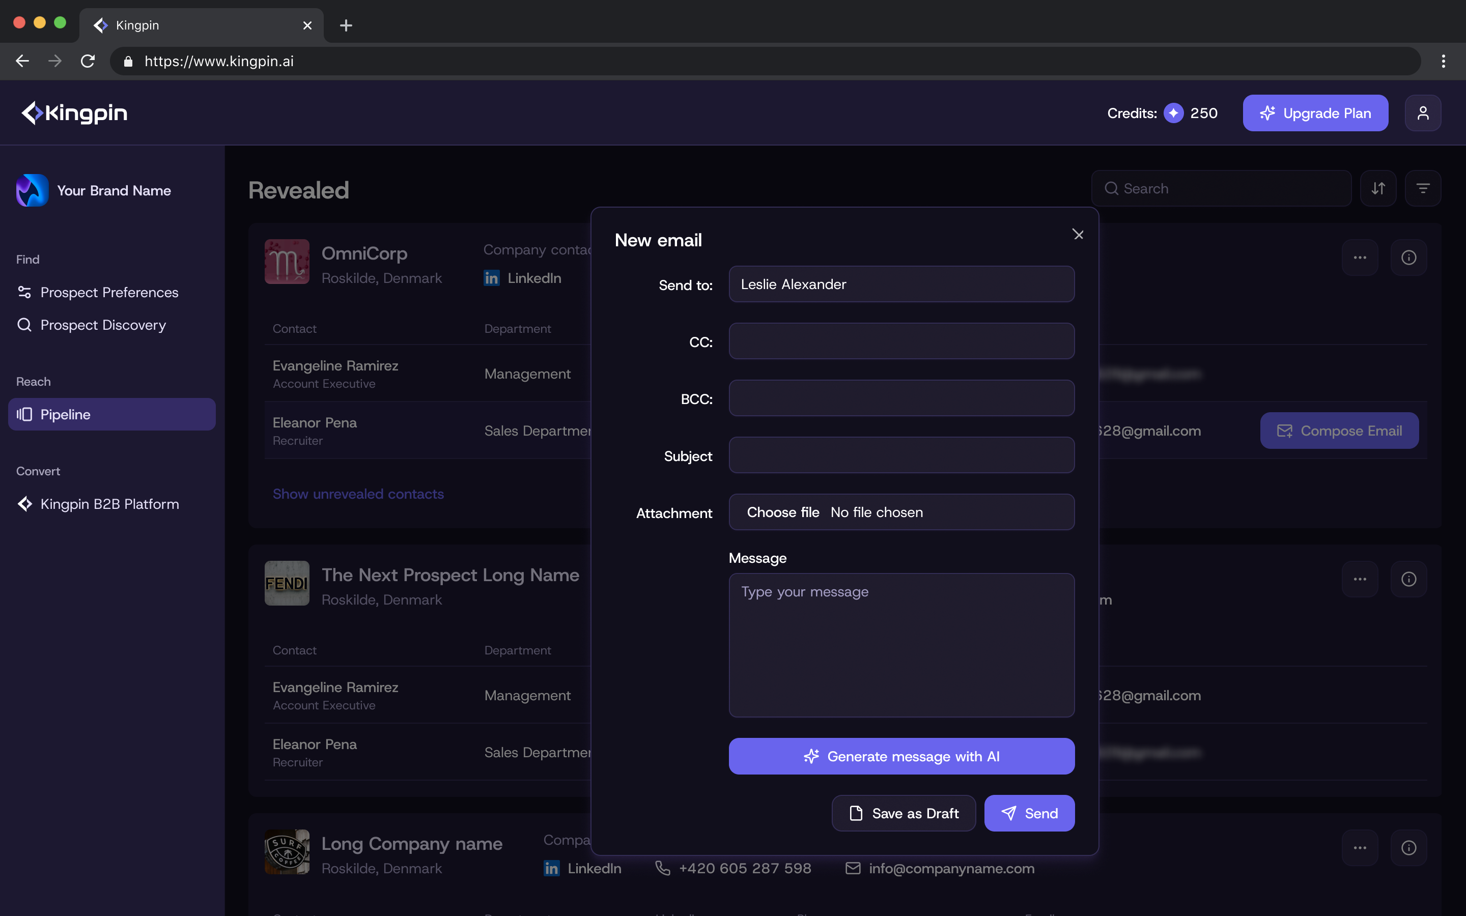Reload the browser page
The width and height of the screenshot is (1466, 916).
88,61
